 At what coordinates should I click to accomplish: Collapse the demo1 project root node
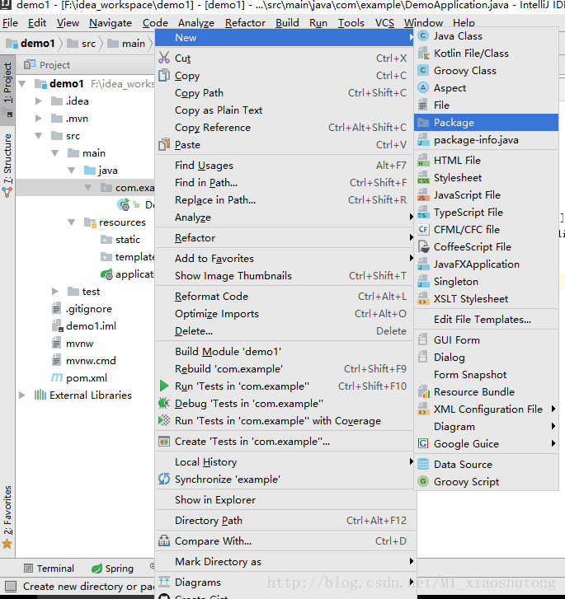tap(22, 83)
